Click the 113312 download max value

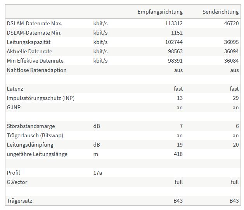[174, 23]
